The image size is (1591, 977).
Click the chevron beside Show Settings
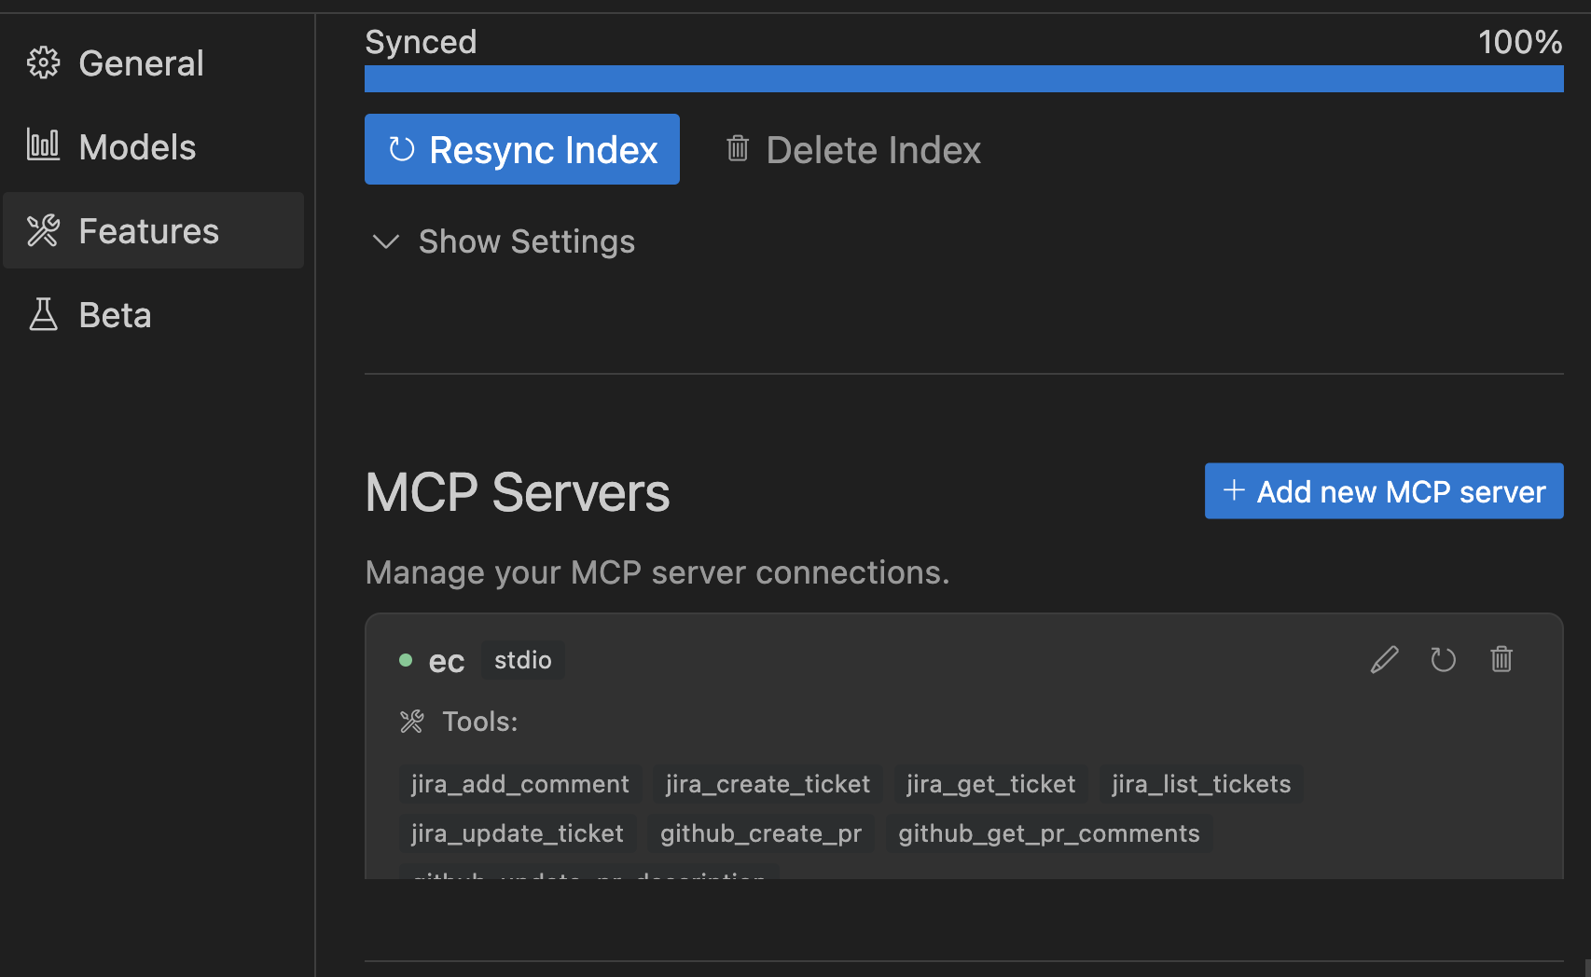(x=385, y=241)
